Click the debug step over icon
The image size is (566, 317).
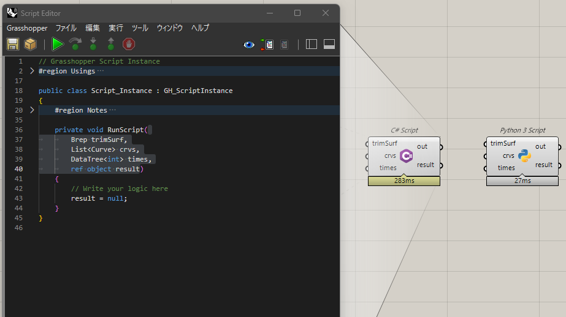(75, 44)
